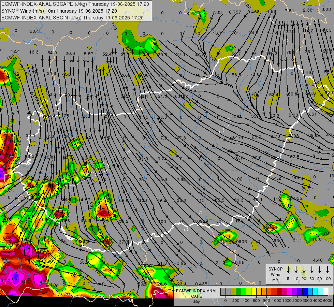Click the 20 m/s wind arrow in legend
Screen dimensions: 334x307
point(304,270)
